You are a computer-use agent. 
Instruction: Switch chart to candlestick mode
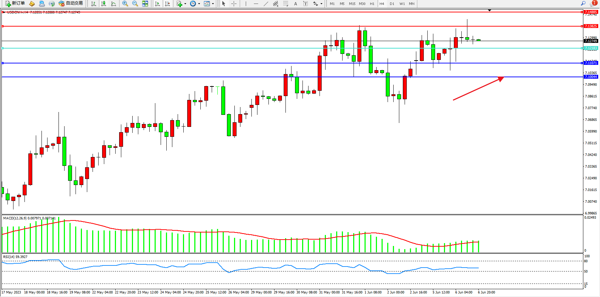(x=104, y=4)
